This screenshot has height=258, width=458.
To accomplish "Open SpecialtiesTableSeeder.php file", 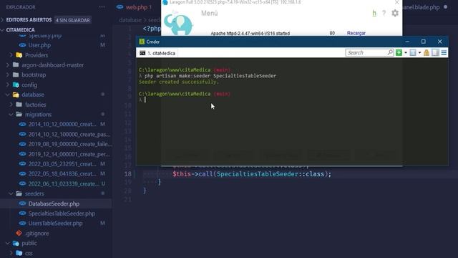I will pyautogui.click(x=62, y=214).
